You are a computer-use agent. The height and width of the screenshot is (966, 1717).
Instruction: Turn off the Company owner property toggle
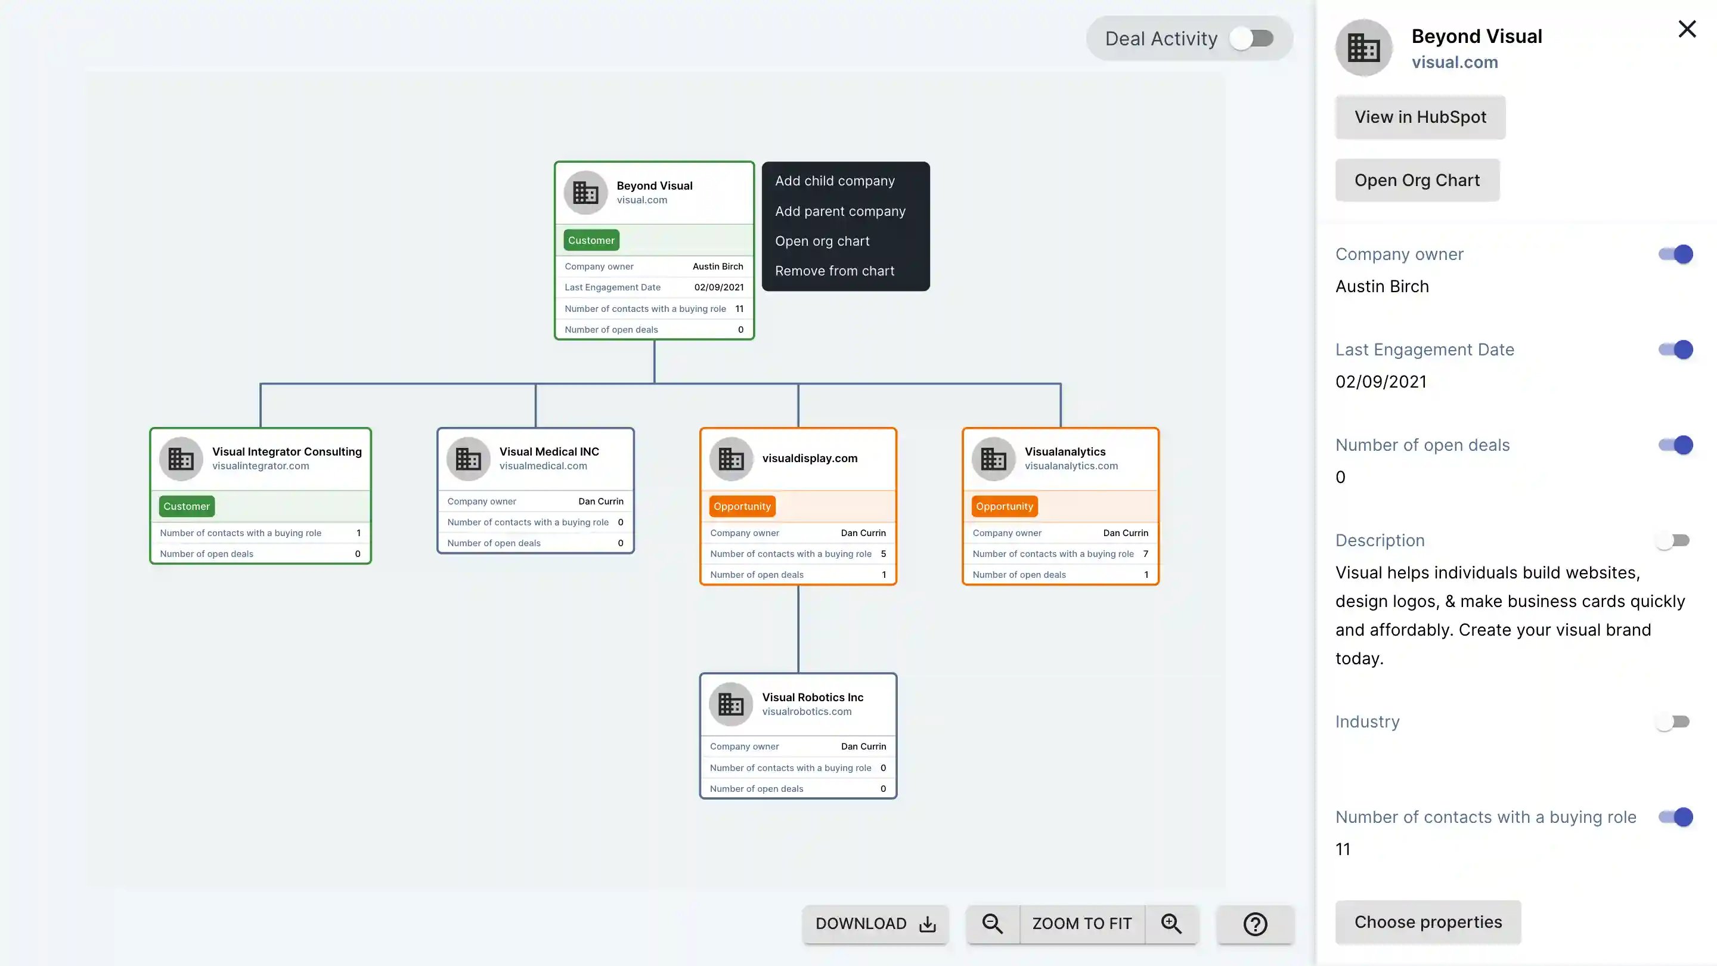[x=1675, y=254]
